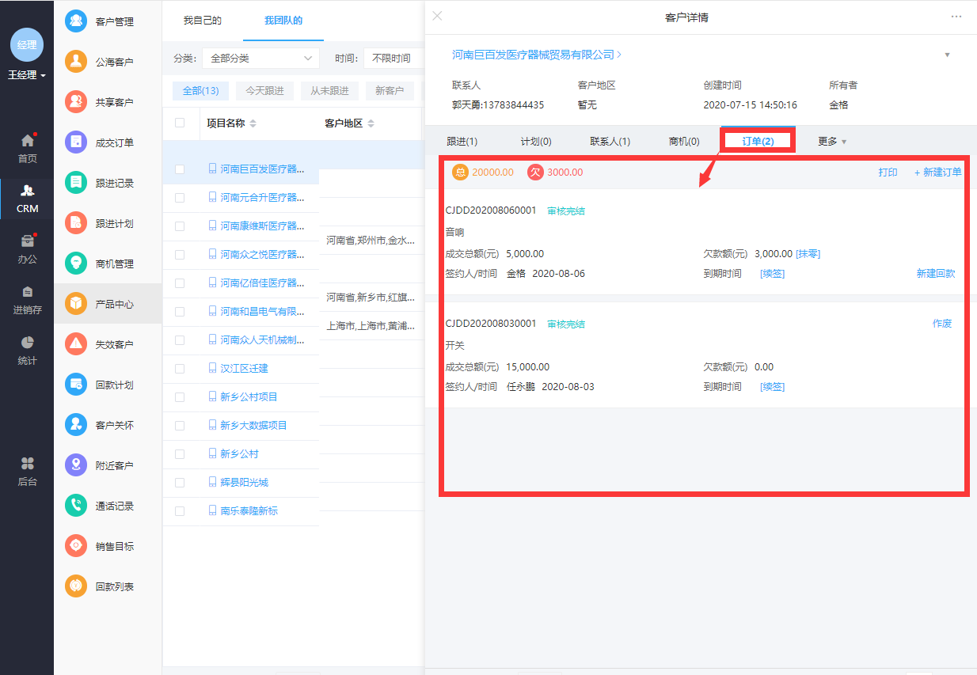Viewport: 977px width, 675px height.
Task: Open 公海客户 sidebar icon
Action: [x=76, y=62]
